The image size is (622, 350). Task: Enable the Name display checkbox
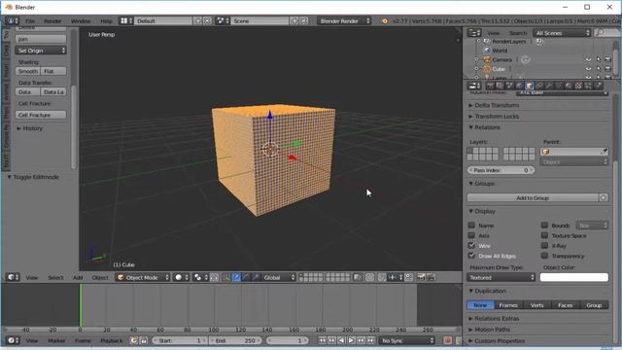coord(471,225)
